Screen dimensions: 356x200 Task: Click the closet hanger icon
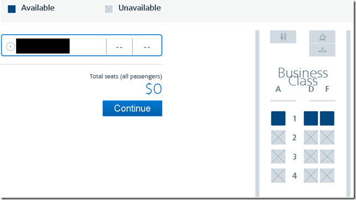click(322, 50)
